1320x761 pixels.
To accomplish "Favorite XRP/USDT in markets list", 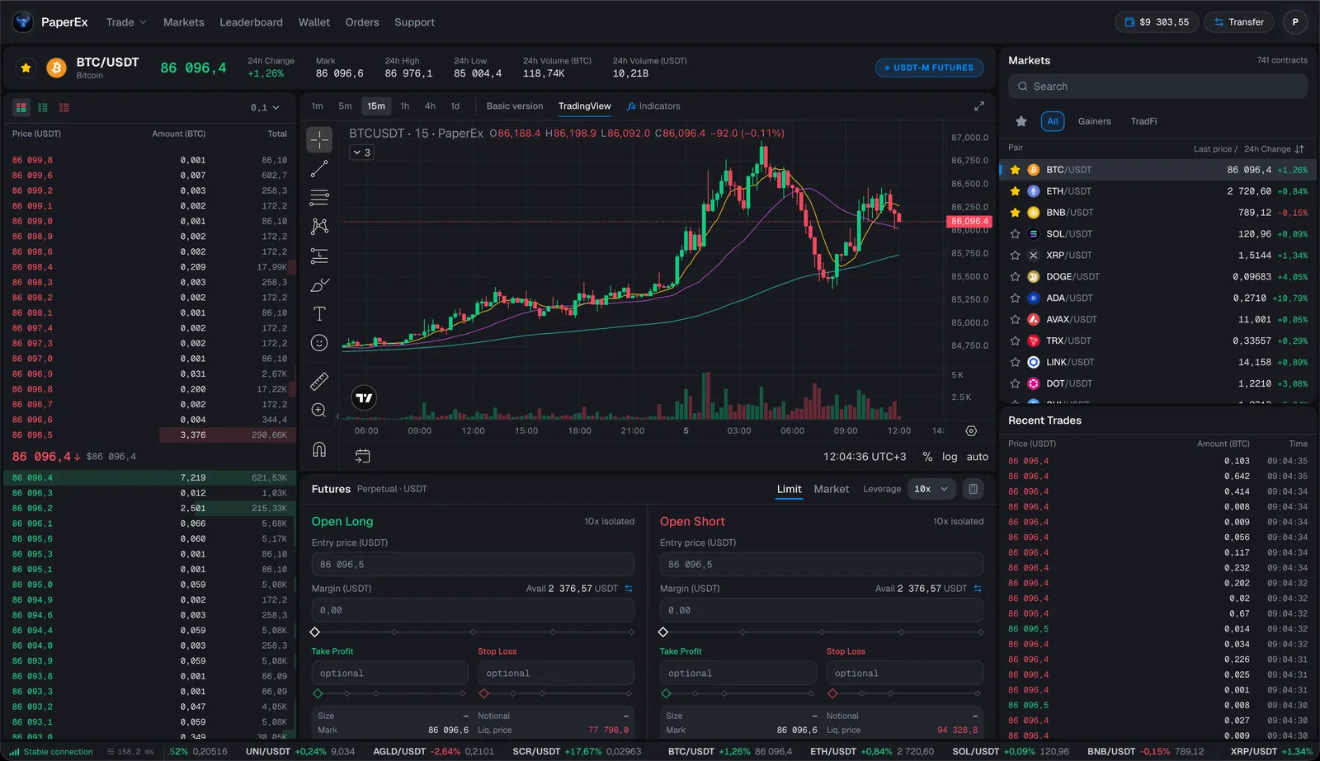I will coord(1016,256).
